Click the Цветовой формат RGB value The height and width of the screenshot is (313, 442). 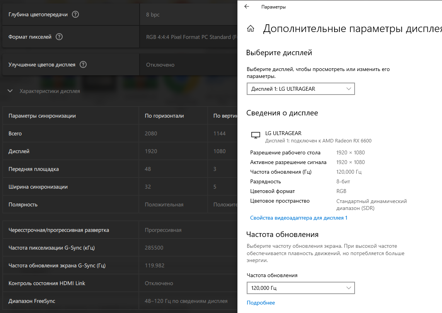(341, 191)
